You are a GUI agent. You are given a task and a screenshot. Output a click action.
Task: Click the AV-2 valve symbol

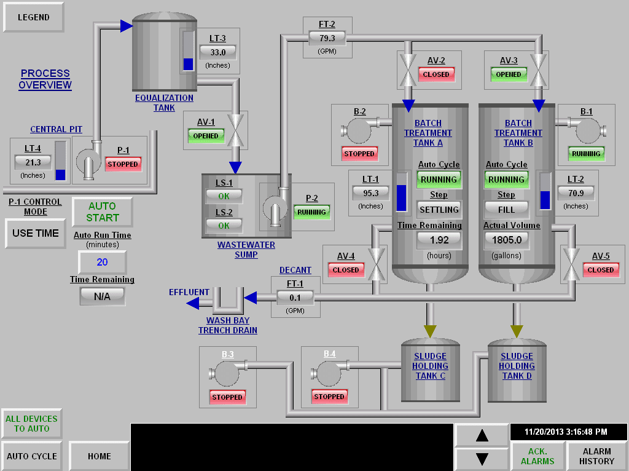coord(408,70)
